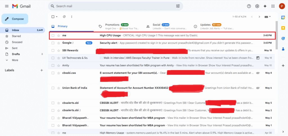Go to newer messages arrow

coord(252,17)
